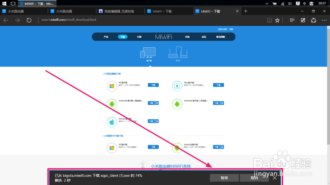
Task: Download Android 客户端 (稳定版)
Action: click(151, 103)
